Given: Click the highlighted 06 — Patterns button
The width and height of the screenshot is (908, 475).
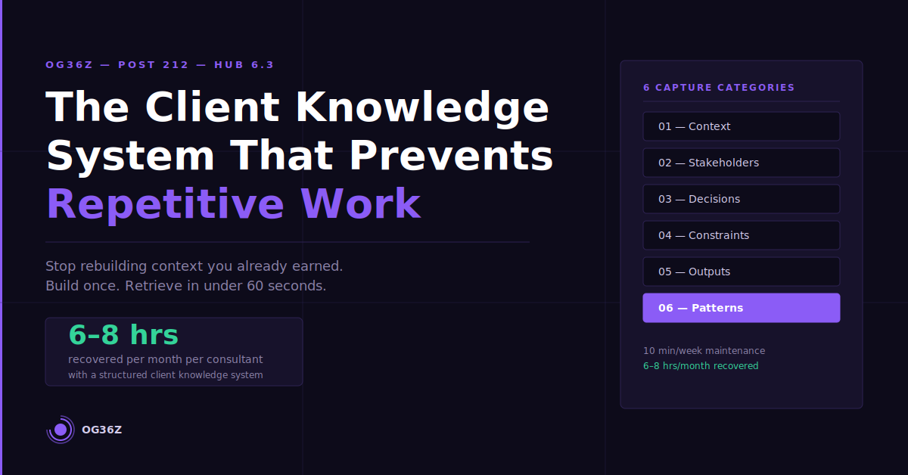Looking at the screenshot, I should 741,308.
